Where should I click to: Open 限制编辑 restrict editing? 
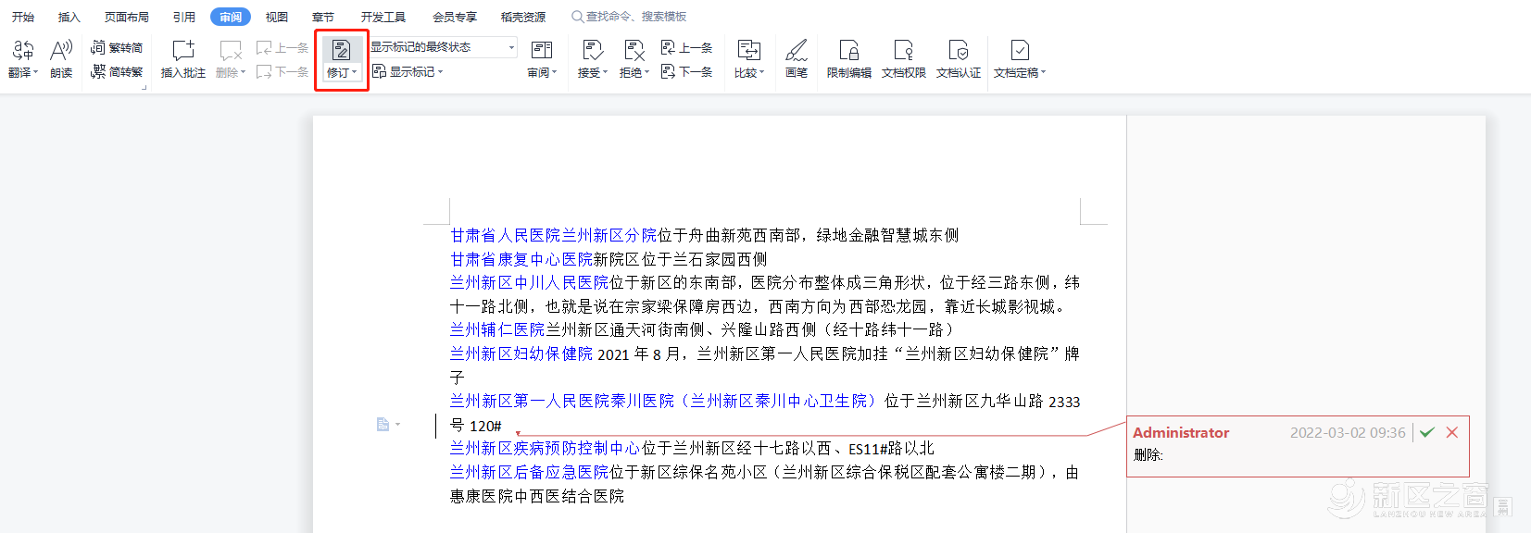click(x=848, y=59)
